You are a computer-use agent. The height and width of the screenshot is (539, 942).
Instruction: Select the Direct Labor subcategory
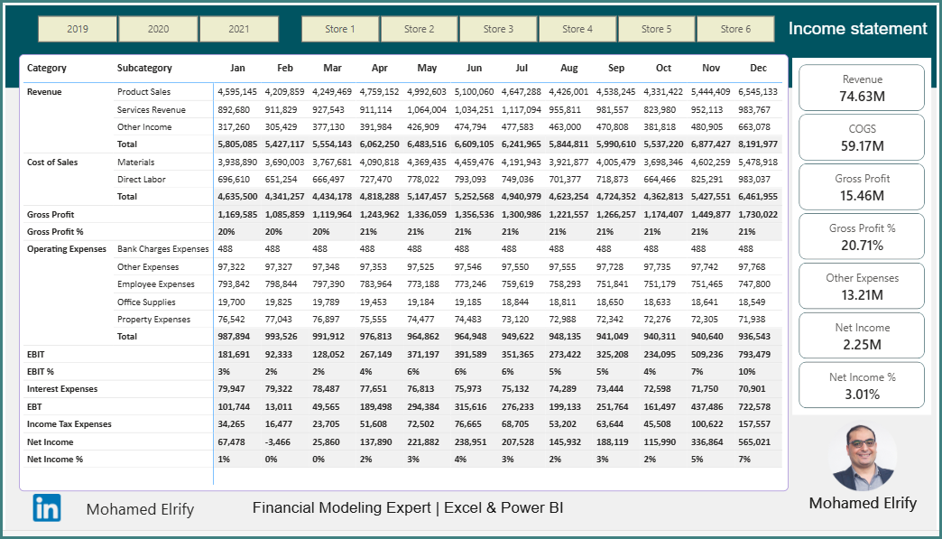pyautogui.click(x=142, y=179)
